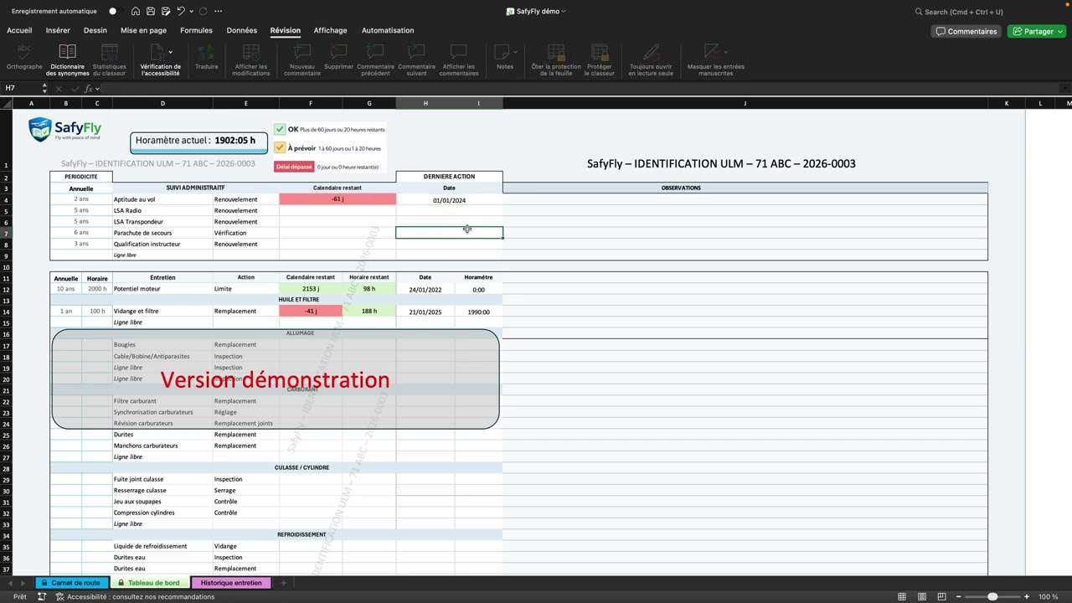Select the Tableau de bord sheet tab
The image size is (1072, 603).
148,583
